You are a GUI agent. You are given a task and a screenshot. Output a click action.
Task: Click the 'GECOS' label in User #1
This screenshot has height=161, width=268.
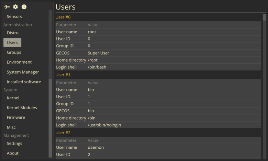point(63,111)
